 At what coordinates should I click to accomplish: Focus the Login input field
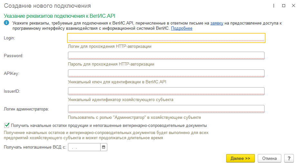166,38
